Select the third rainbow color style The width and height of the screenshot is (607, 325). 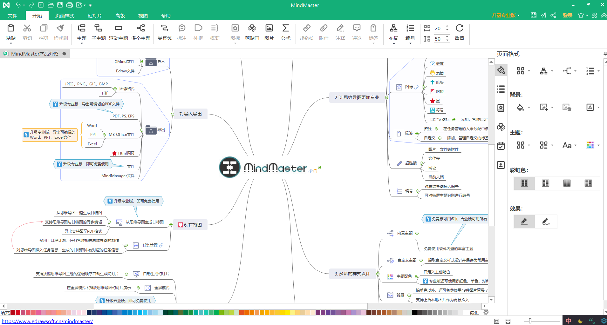tap(567, 183)
